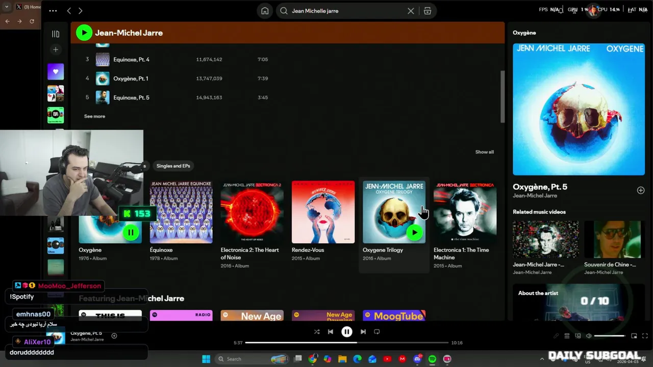The height and width of the screenshot is (367, 653).
Task: Go forward with the right chevron
Action: [80, 11]
